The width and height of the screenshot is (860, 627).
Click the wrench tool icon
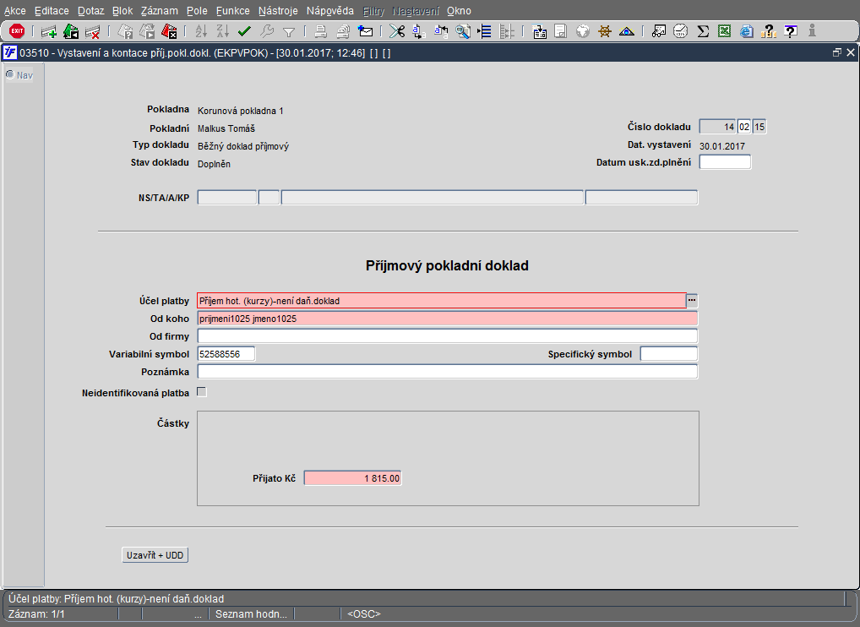tap(267, 32)
